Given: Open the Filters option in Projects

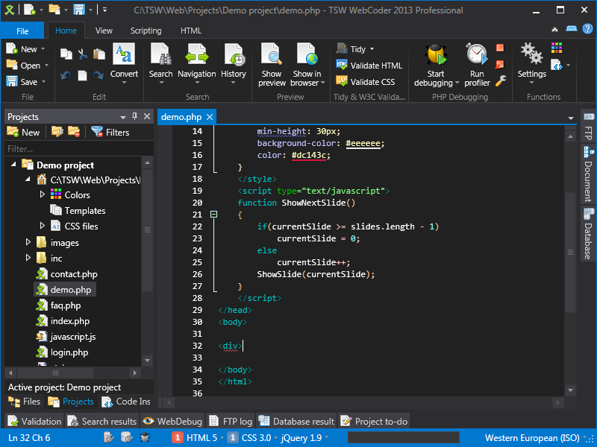Looking at the screenshot, I should [x=110, y=132].
